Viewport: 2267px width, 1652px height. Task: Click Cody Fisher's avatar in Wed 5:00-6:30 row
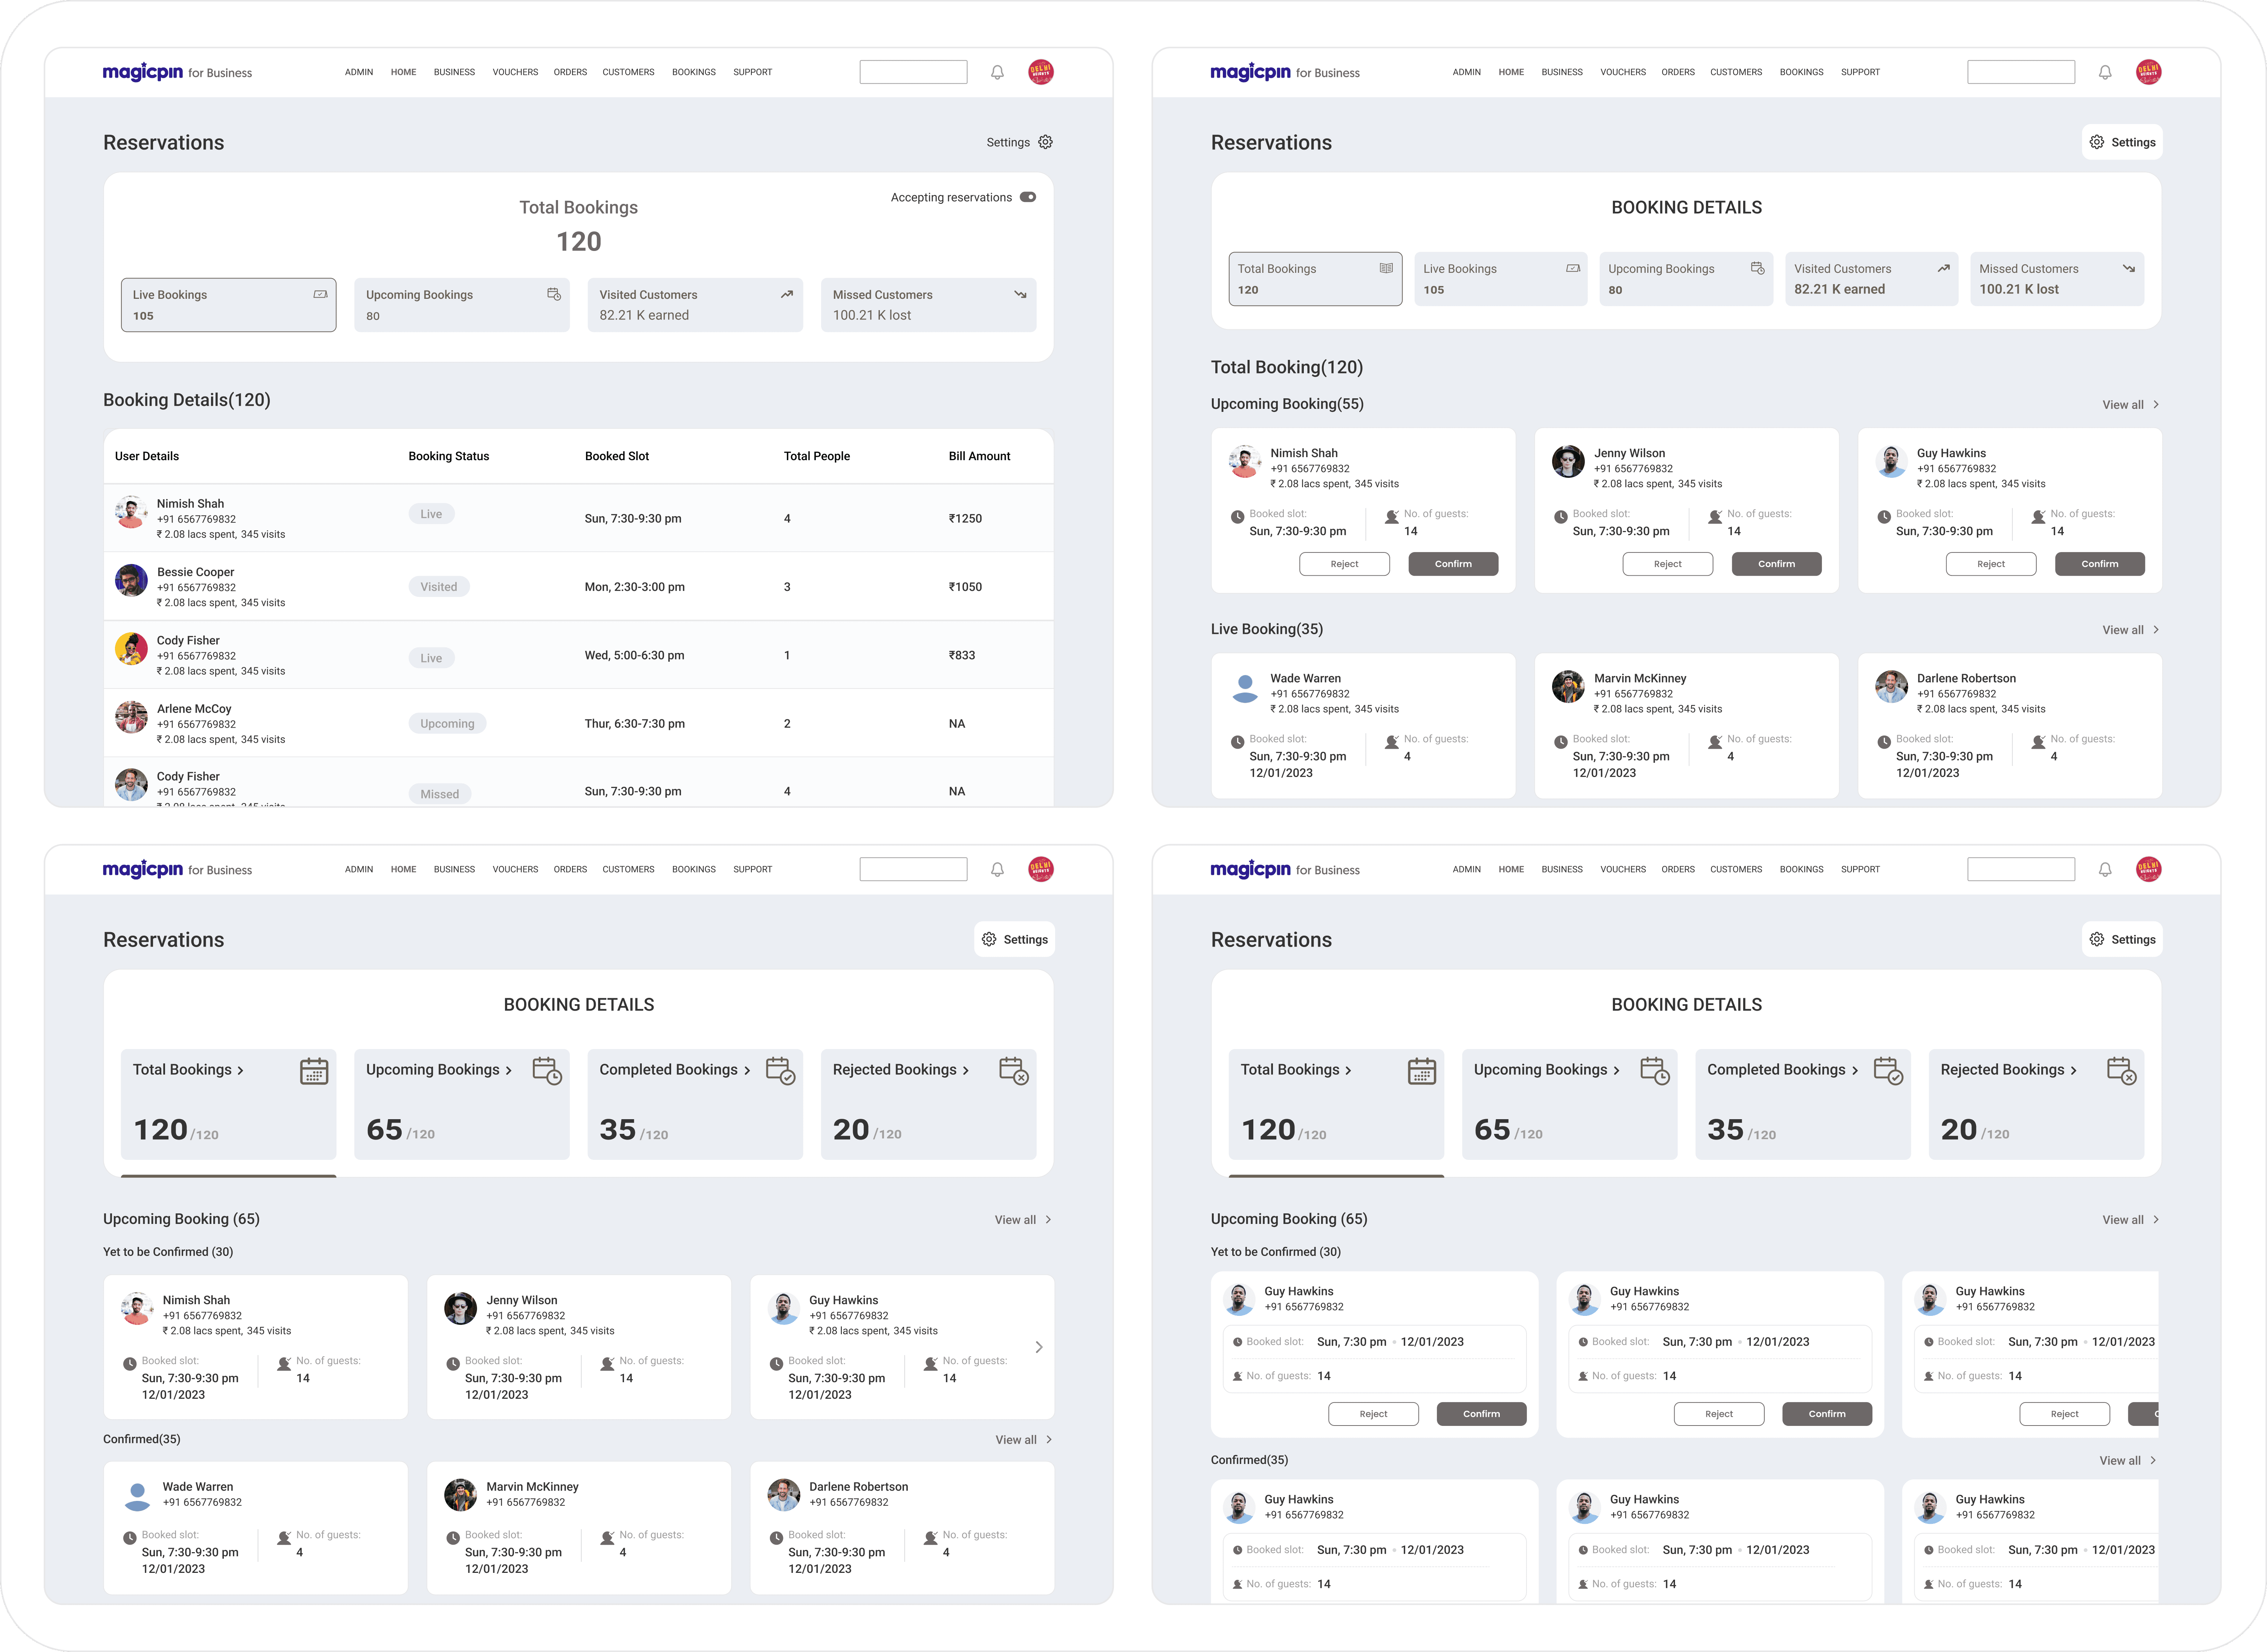pyautogui.click(x=131, y=649)
